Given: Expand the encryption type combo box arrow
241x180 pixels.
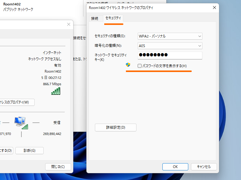Looking at the screenshot, I should pyautogui.click(x=199, y=46).
